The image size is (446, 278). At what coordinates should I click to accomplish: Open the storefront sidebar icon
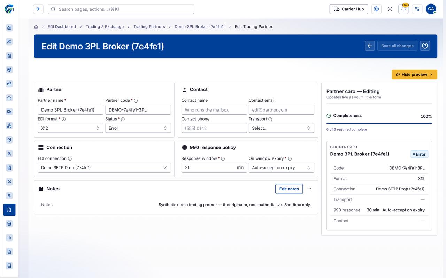pyautogui.click(x=9, y=224)
